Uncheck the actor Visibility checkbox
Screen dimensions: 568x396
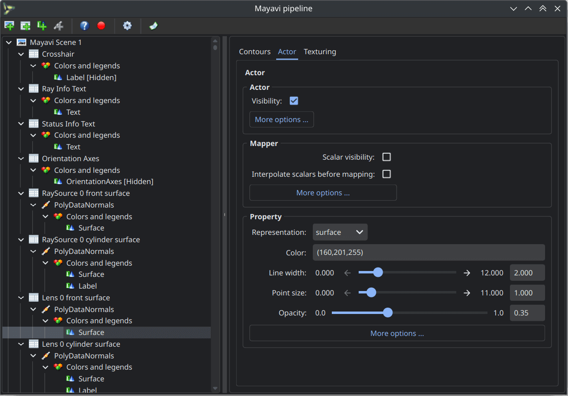pyautogui.click(x=294, y=101)
